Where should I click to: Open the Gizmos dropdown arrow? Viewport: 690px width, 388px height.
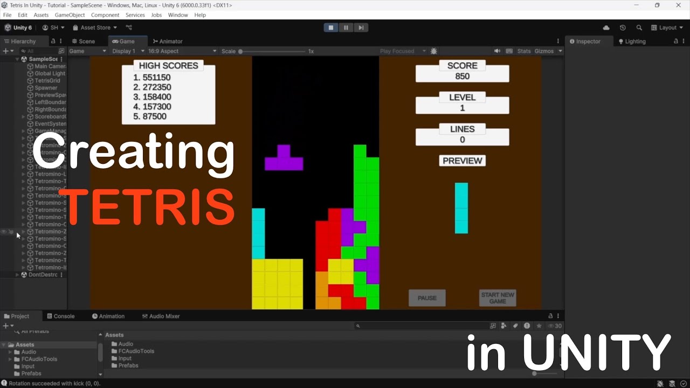click(x=560, y=51)
